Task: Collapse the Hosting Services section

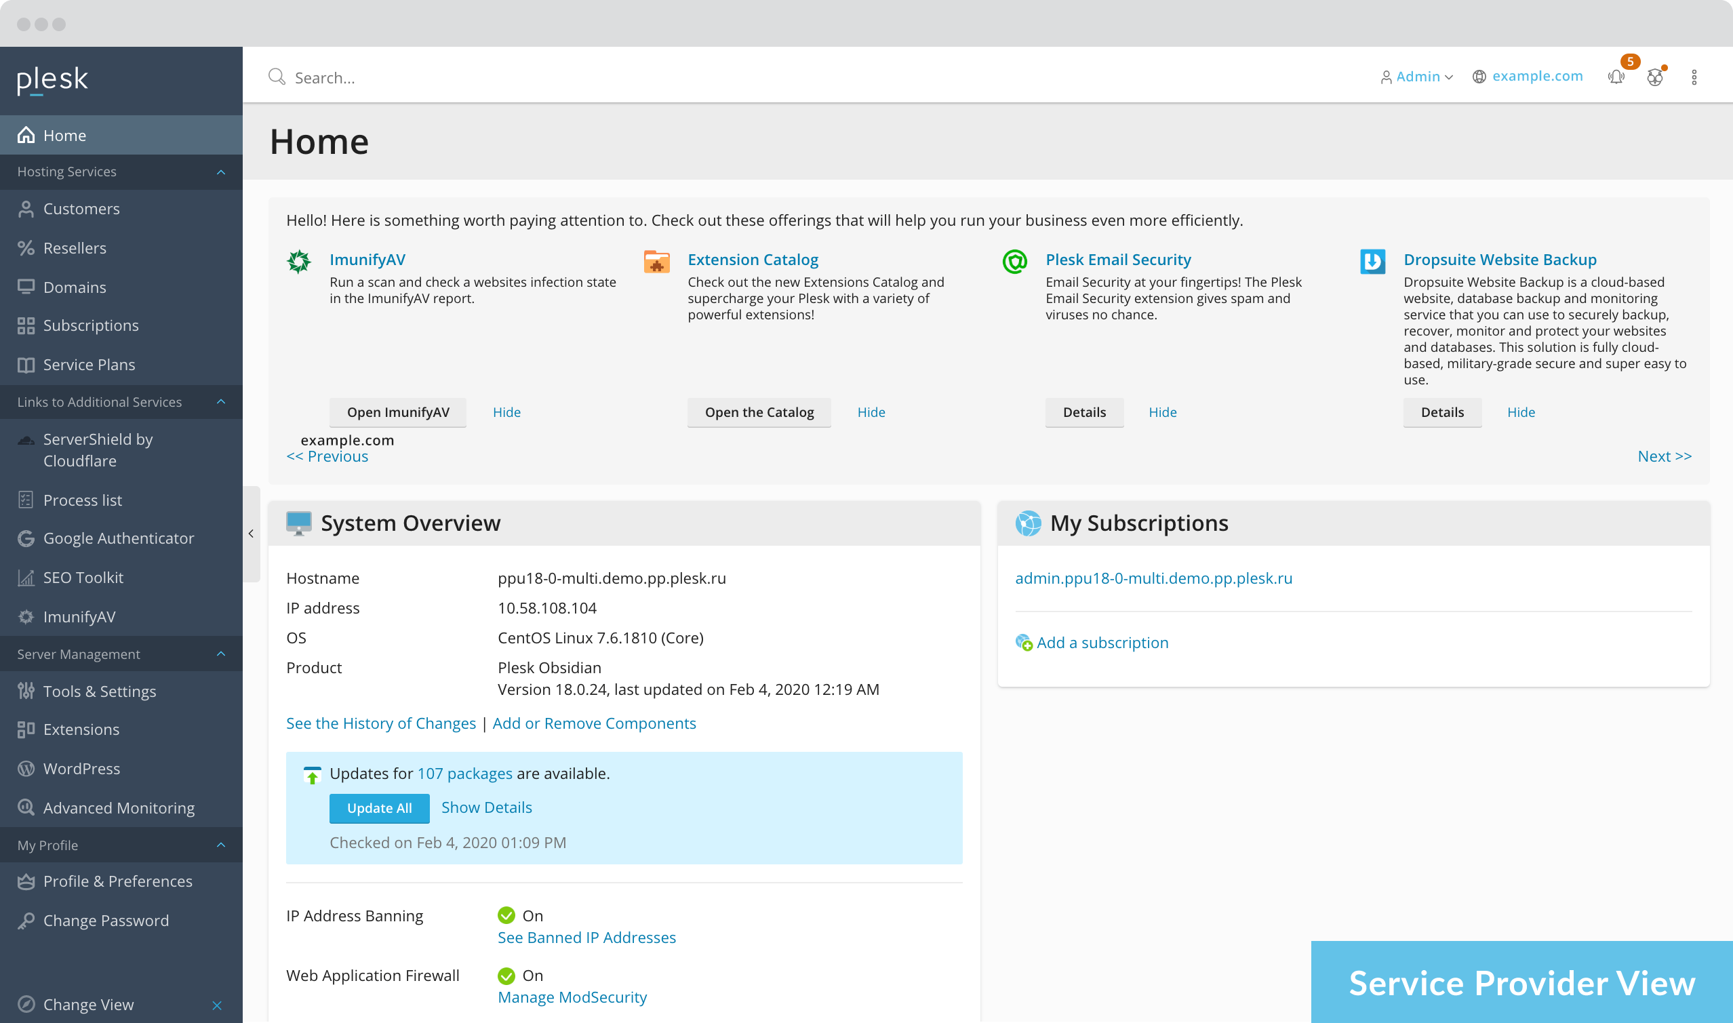Action: coord(220,172)
